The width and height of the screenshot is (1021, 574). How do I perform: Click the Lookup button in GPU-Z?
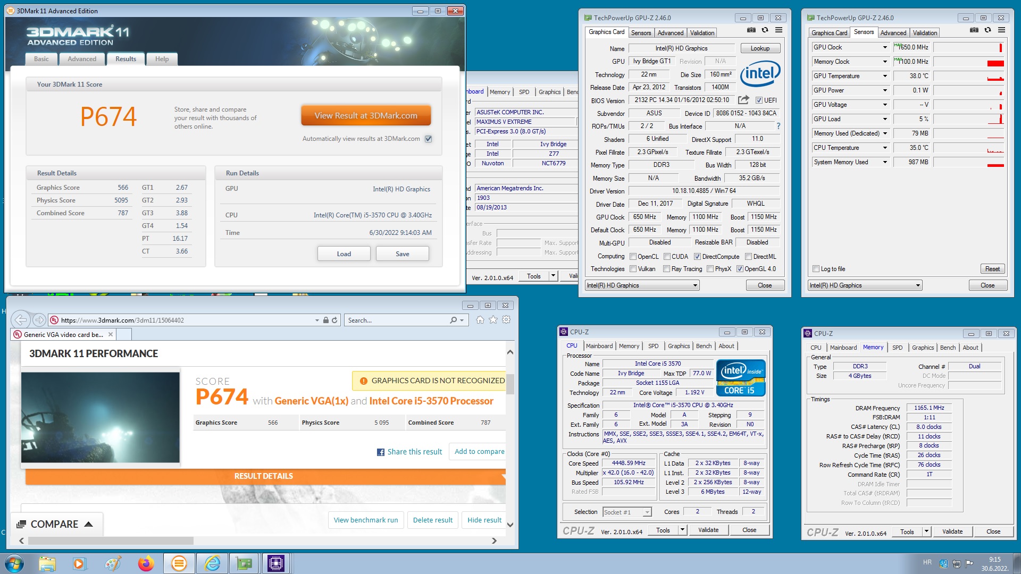[x=760, y=48]
